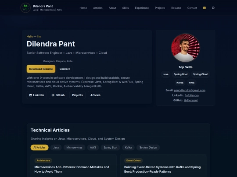
Task: Navigate to Skills in the navbar
Action: 126,8
